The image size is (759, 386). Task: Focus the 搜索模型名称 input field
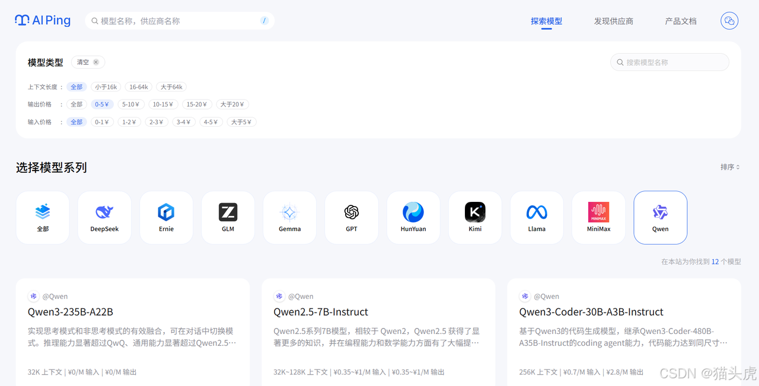[x=670, y=62]
